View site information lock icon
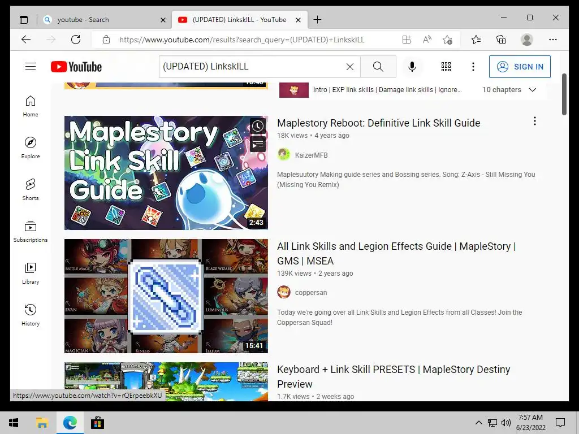The height and width of the screenshot is (434, 579). pos(106,40)
